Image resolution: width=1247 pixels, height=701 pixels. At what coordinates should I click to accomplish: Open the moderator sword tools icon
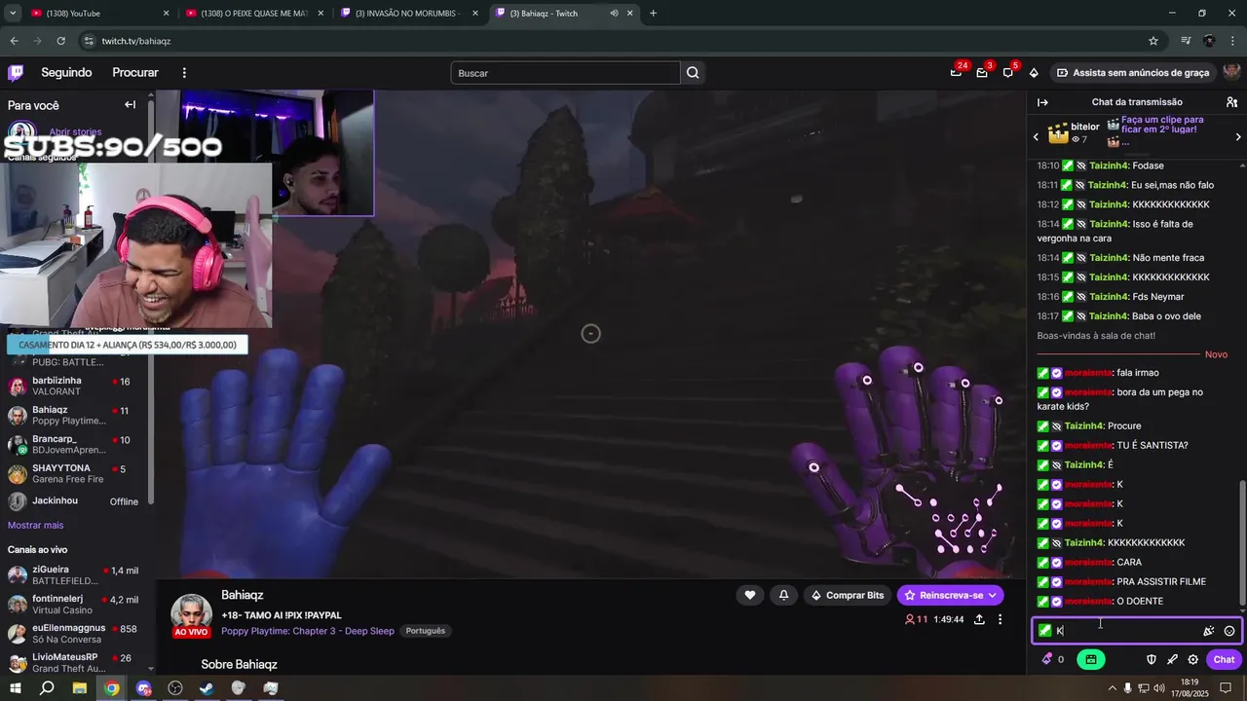coord(1172,659)
